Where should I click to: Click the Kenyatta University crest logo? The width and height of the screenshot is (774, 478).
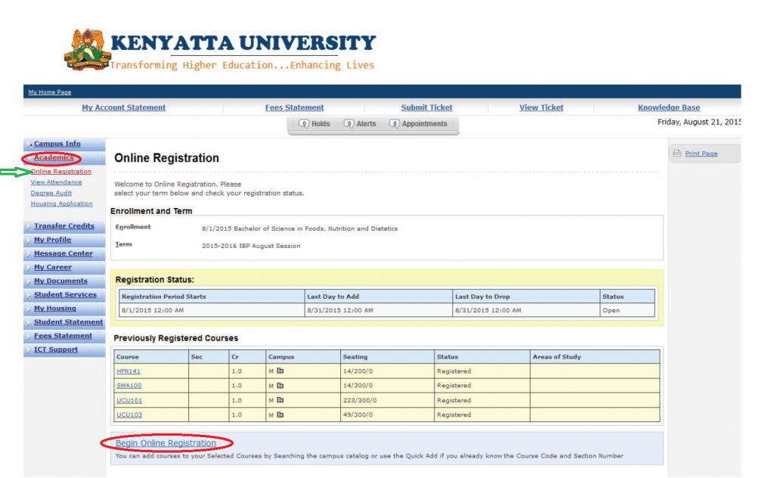point(87,51)
